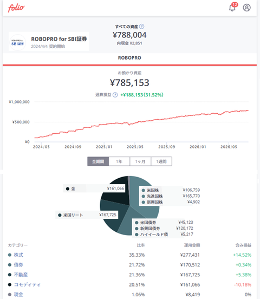260x299 pixels.
Task: Open the コモディティ category link
Action: pyautogui.click(x=27, y=284)
